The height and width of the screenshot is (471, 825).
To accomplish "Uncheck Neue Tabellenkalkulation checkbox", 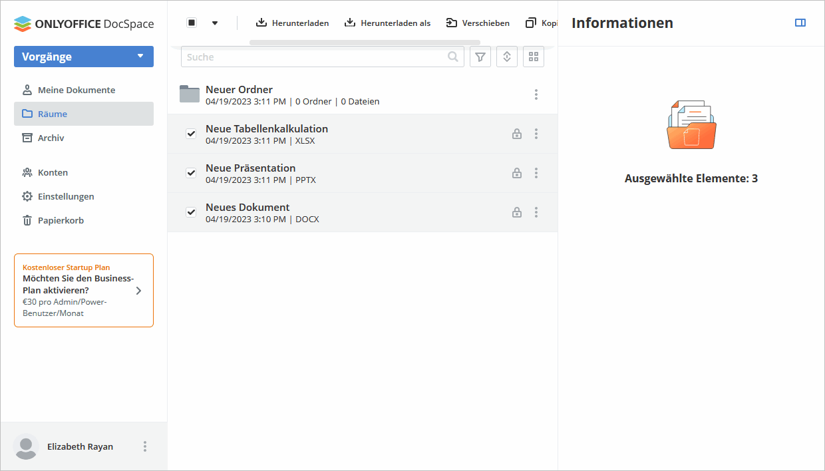I will (x=191, y=134).
